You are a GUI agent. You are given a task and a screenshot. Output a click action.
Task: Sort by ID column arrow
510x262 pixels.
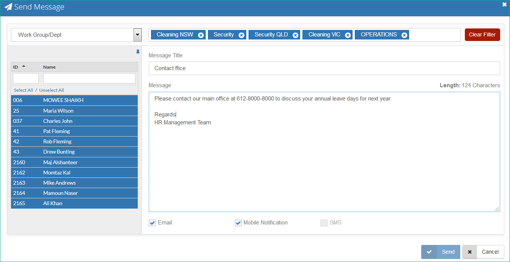pyautogui.click(x=24, y=66)
